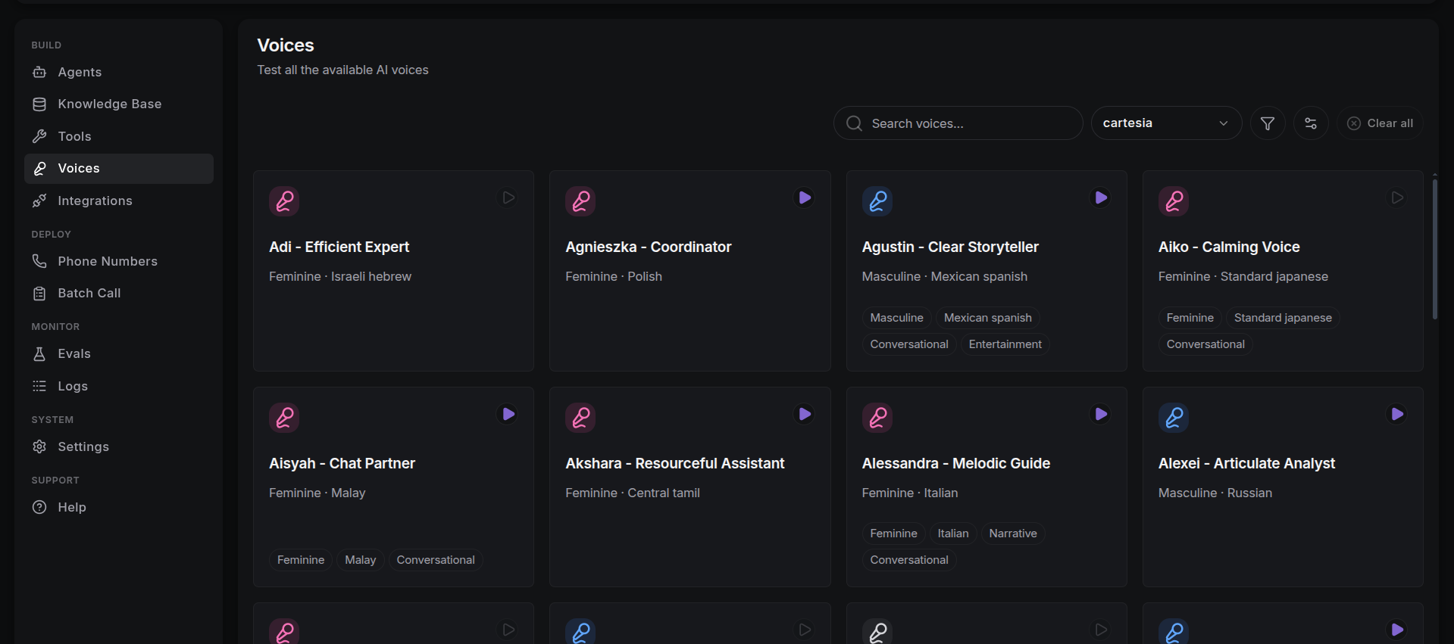Select Voices in the sidebar
This screenshot has height=644, width=1454.
pos(119,168)
